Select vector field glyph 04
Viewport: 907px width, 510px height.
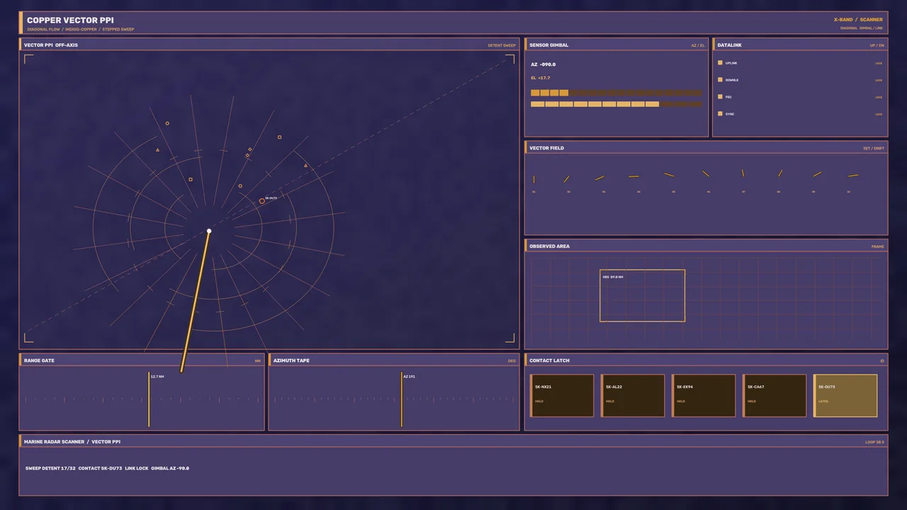click(x=633, y=176)
